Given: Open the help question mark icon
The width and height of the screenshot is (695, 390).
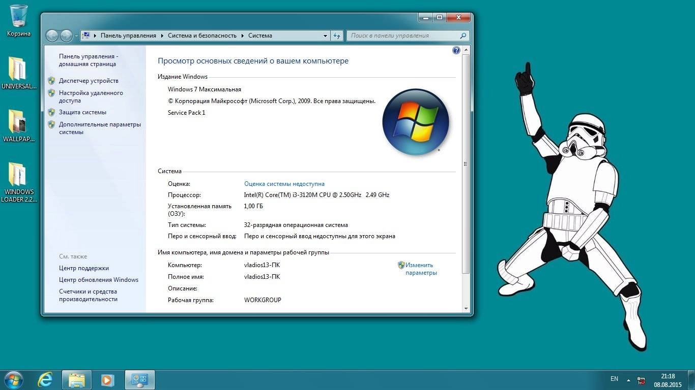Looking at the screenshot, I should pos(456,50).
